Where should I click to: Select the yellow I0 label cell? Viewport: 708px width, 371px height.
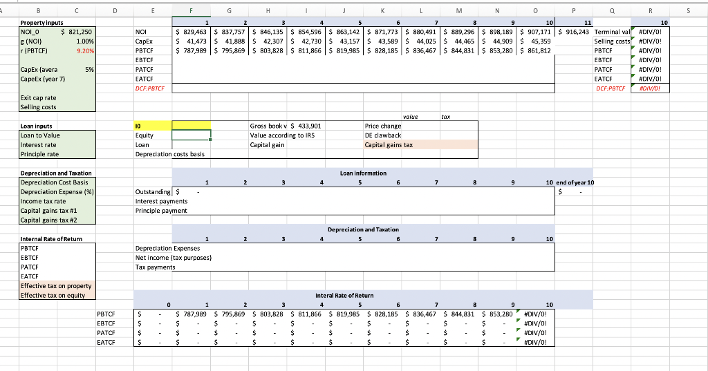pyautogui.click(x=153, y=126)
